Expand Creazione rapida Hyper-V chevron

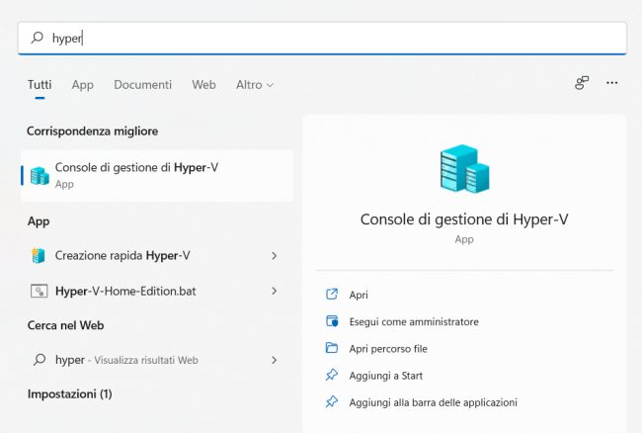point(275,256)
